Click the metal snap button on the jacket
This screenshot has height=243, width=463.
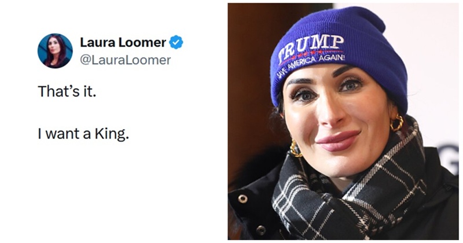point(242,200)
